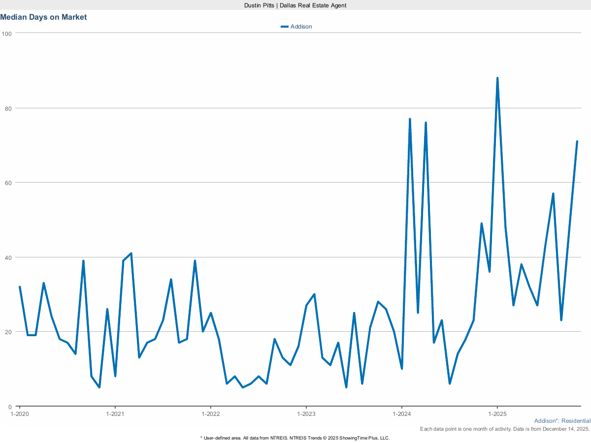Select the 1-2025 axis label
This screenshot has width=591, height=443.
(x=497, y=414)
